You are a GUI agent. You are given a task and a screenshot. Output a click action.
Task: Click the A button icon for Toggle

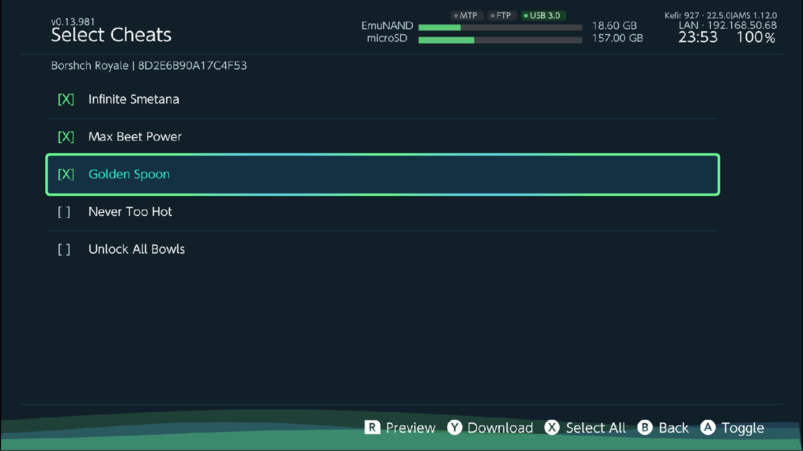(708, 427)
